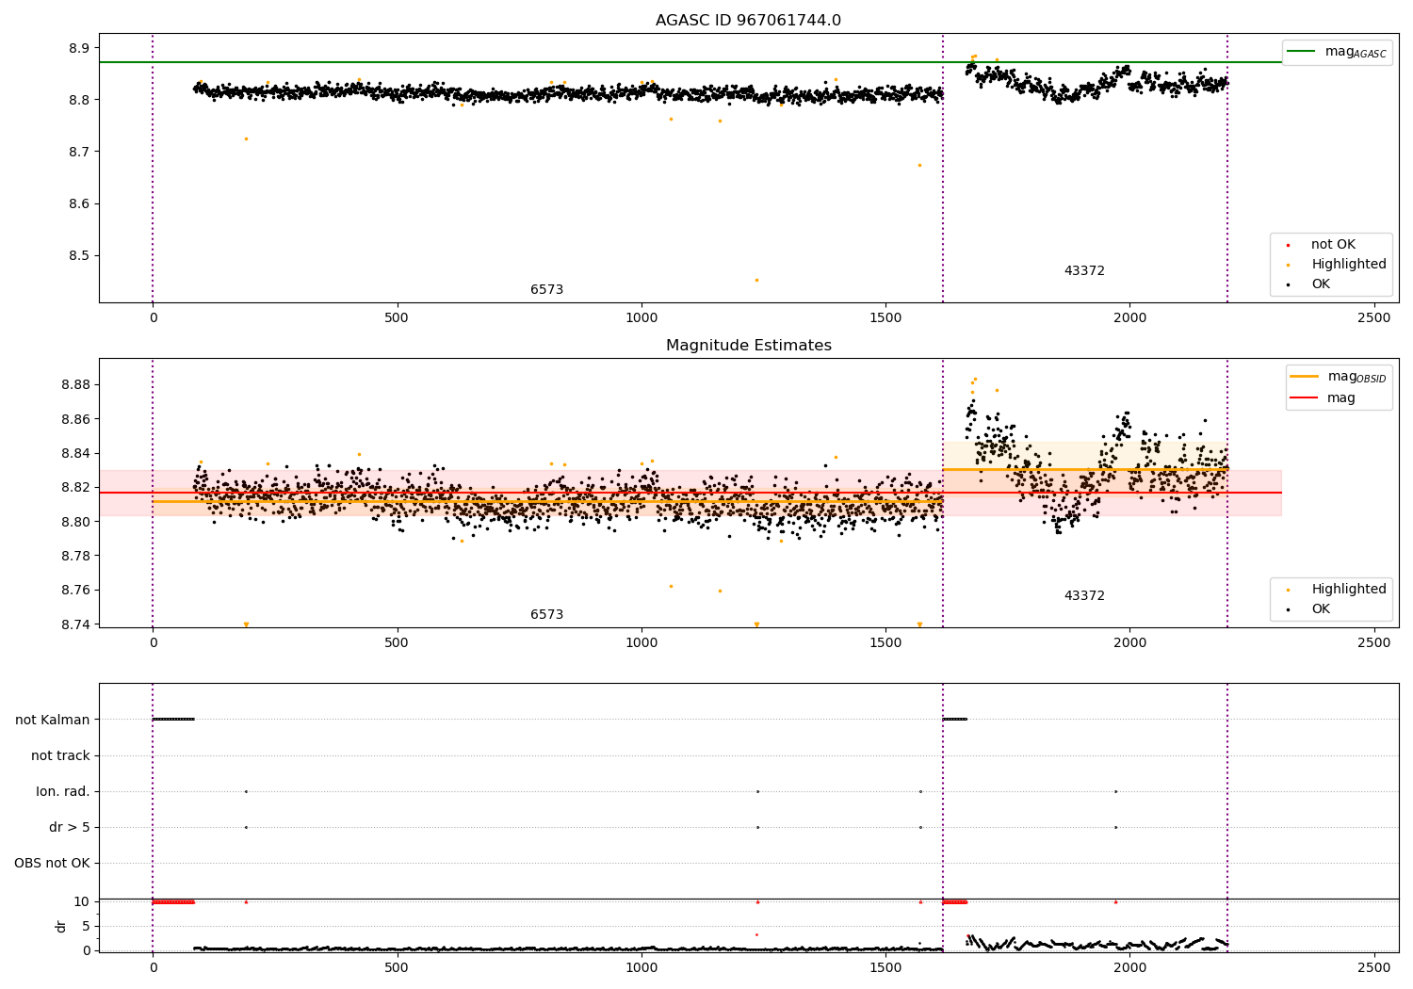Click the '8.5' y-axis tick label
Viewport: 1413px width, 989px height.
79,256
